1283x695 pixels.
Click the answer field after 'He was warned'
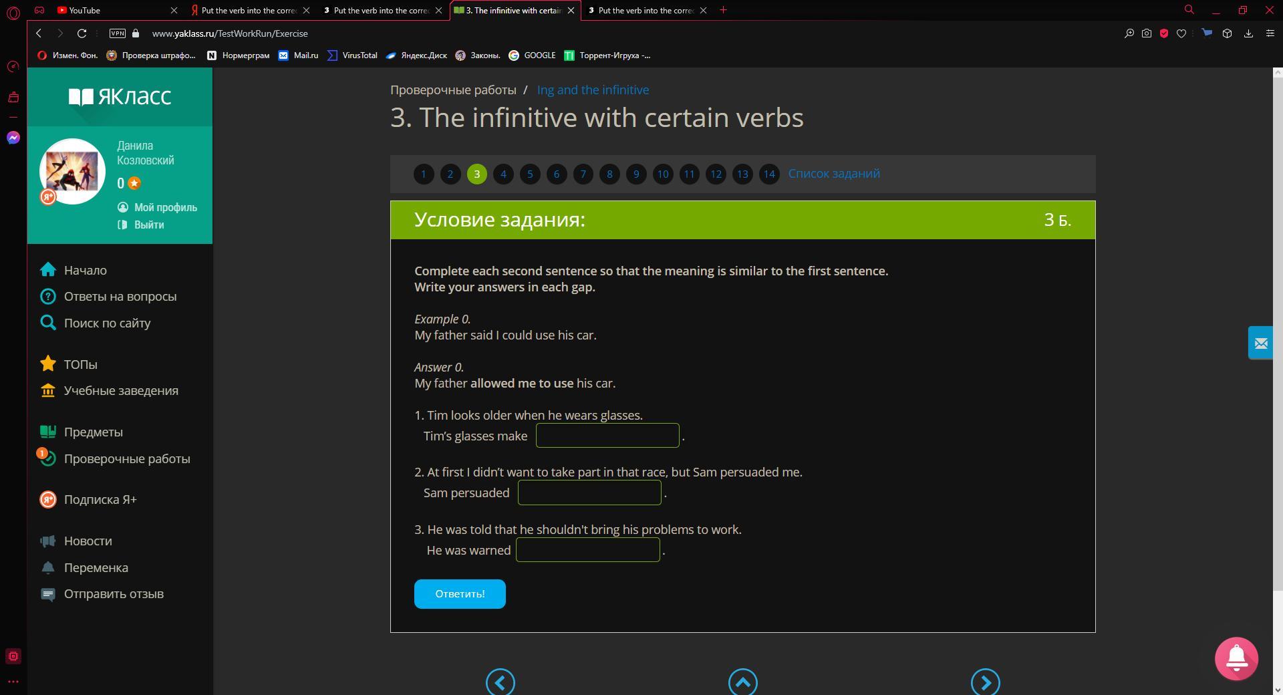(x=588, y=550)
